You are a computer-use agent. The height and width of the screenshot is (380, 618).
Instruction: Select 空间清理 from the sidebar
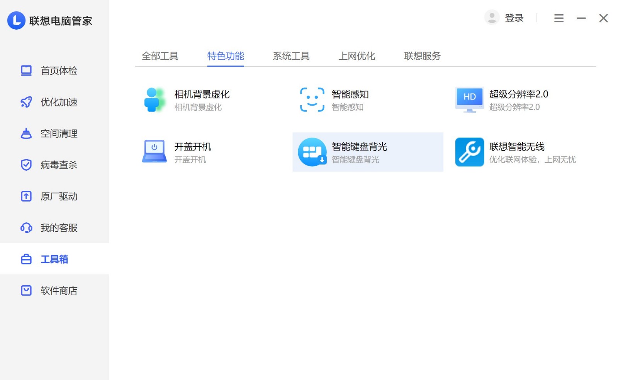pyautogui.click(x=54, y=133)
